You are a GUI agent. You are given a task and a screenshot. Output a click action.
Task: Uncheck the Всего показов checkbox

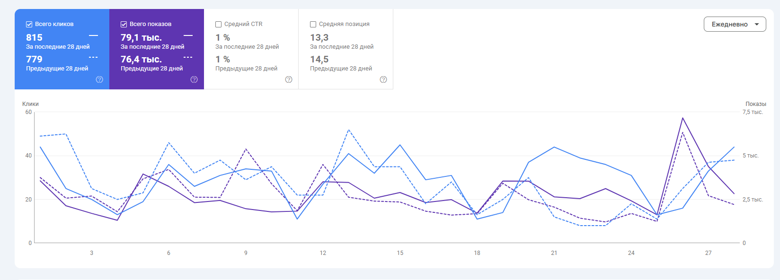[x=124, y=24]
